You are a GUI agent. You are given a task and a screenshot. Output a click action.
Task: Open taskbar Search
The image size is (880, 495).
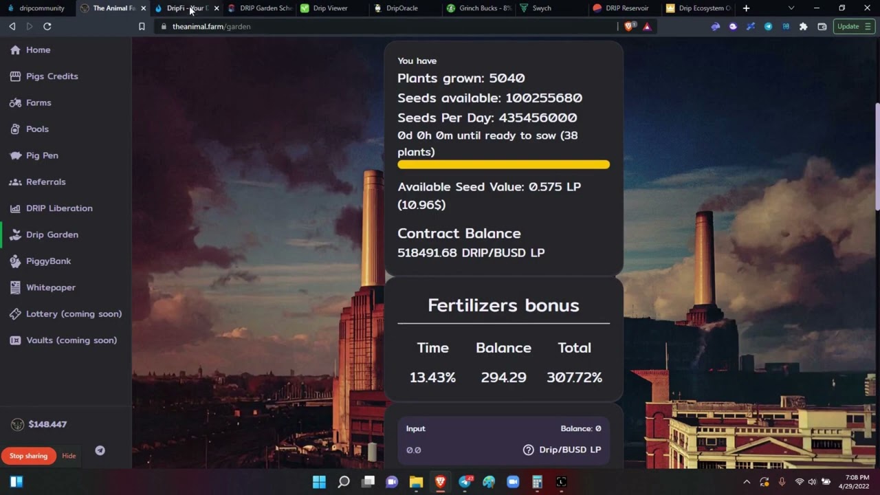point(344,482)
